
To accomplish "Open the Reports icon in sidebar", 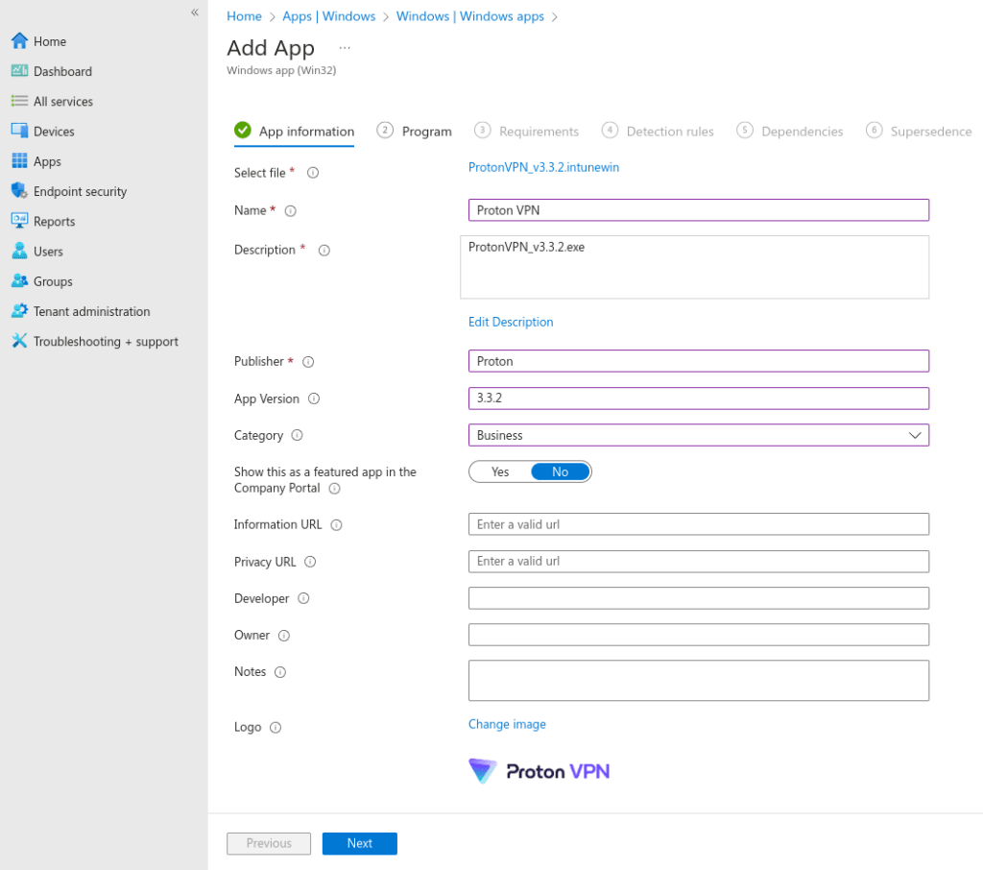I will (x=19, y=221).
